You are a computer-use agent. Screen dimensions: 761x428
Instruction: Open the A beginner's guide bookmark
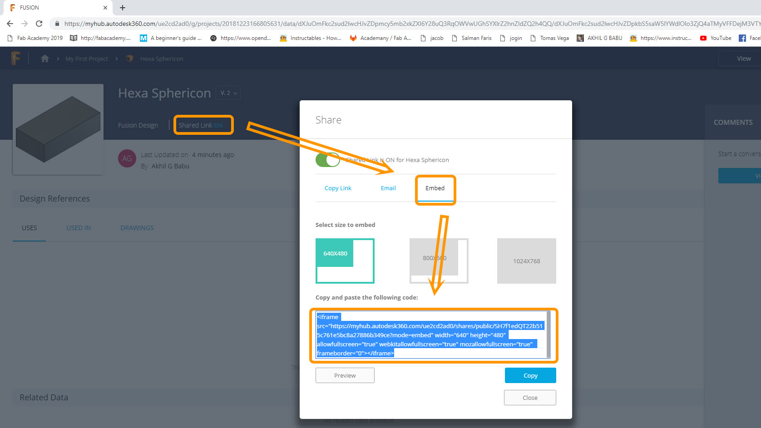pyautogui.click(x=171, y=38)
